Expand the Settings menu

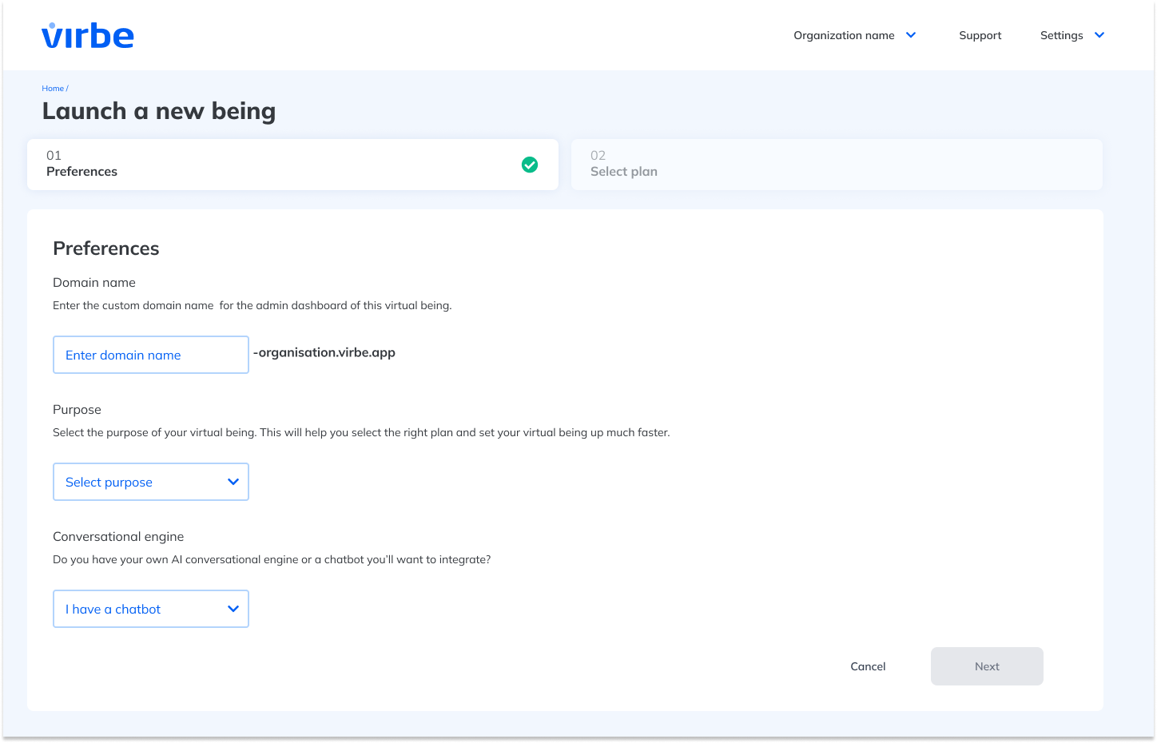click(1061, 35)
